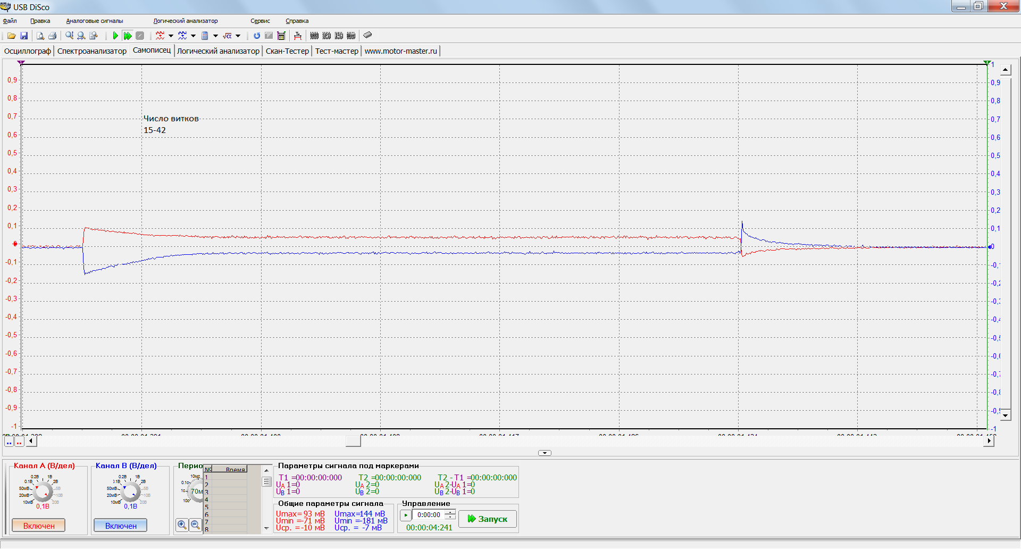The height and width of the screenshot is (549, 1021).
Task: Zoom in the period with magnifier plus
Action: pos(182,525)
